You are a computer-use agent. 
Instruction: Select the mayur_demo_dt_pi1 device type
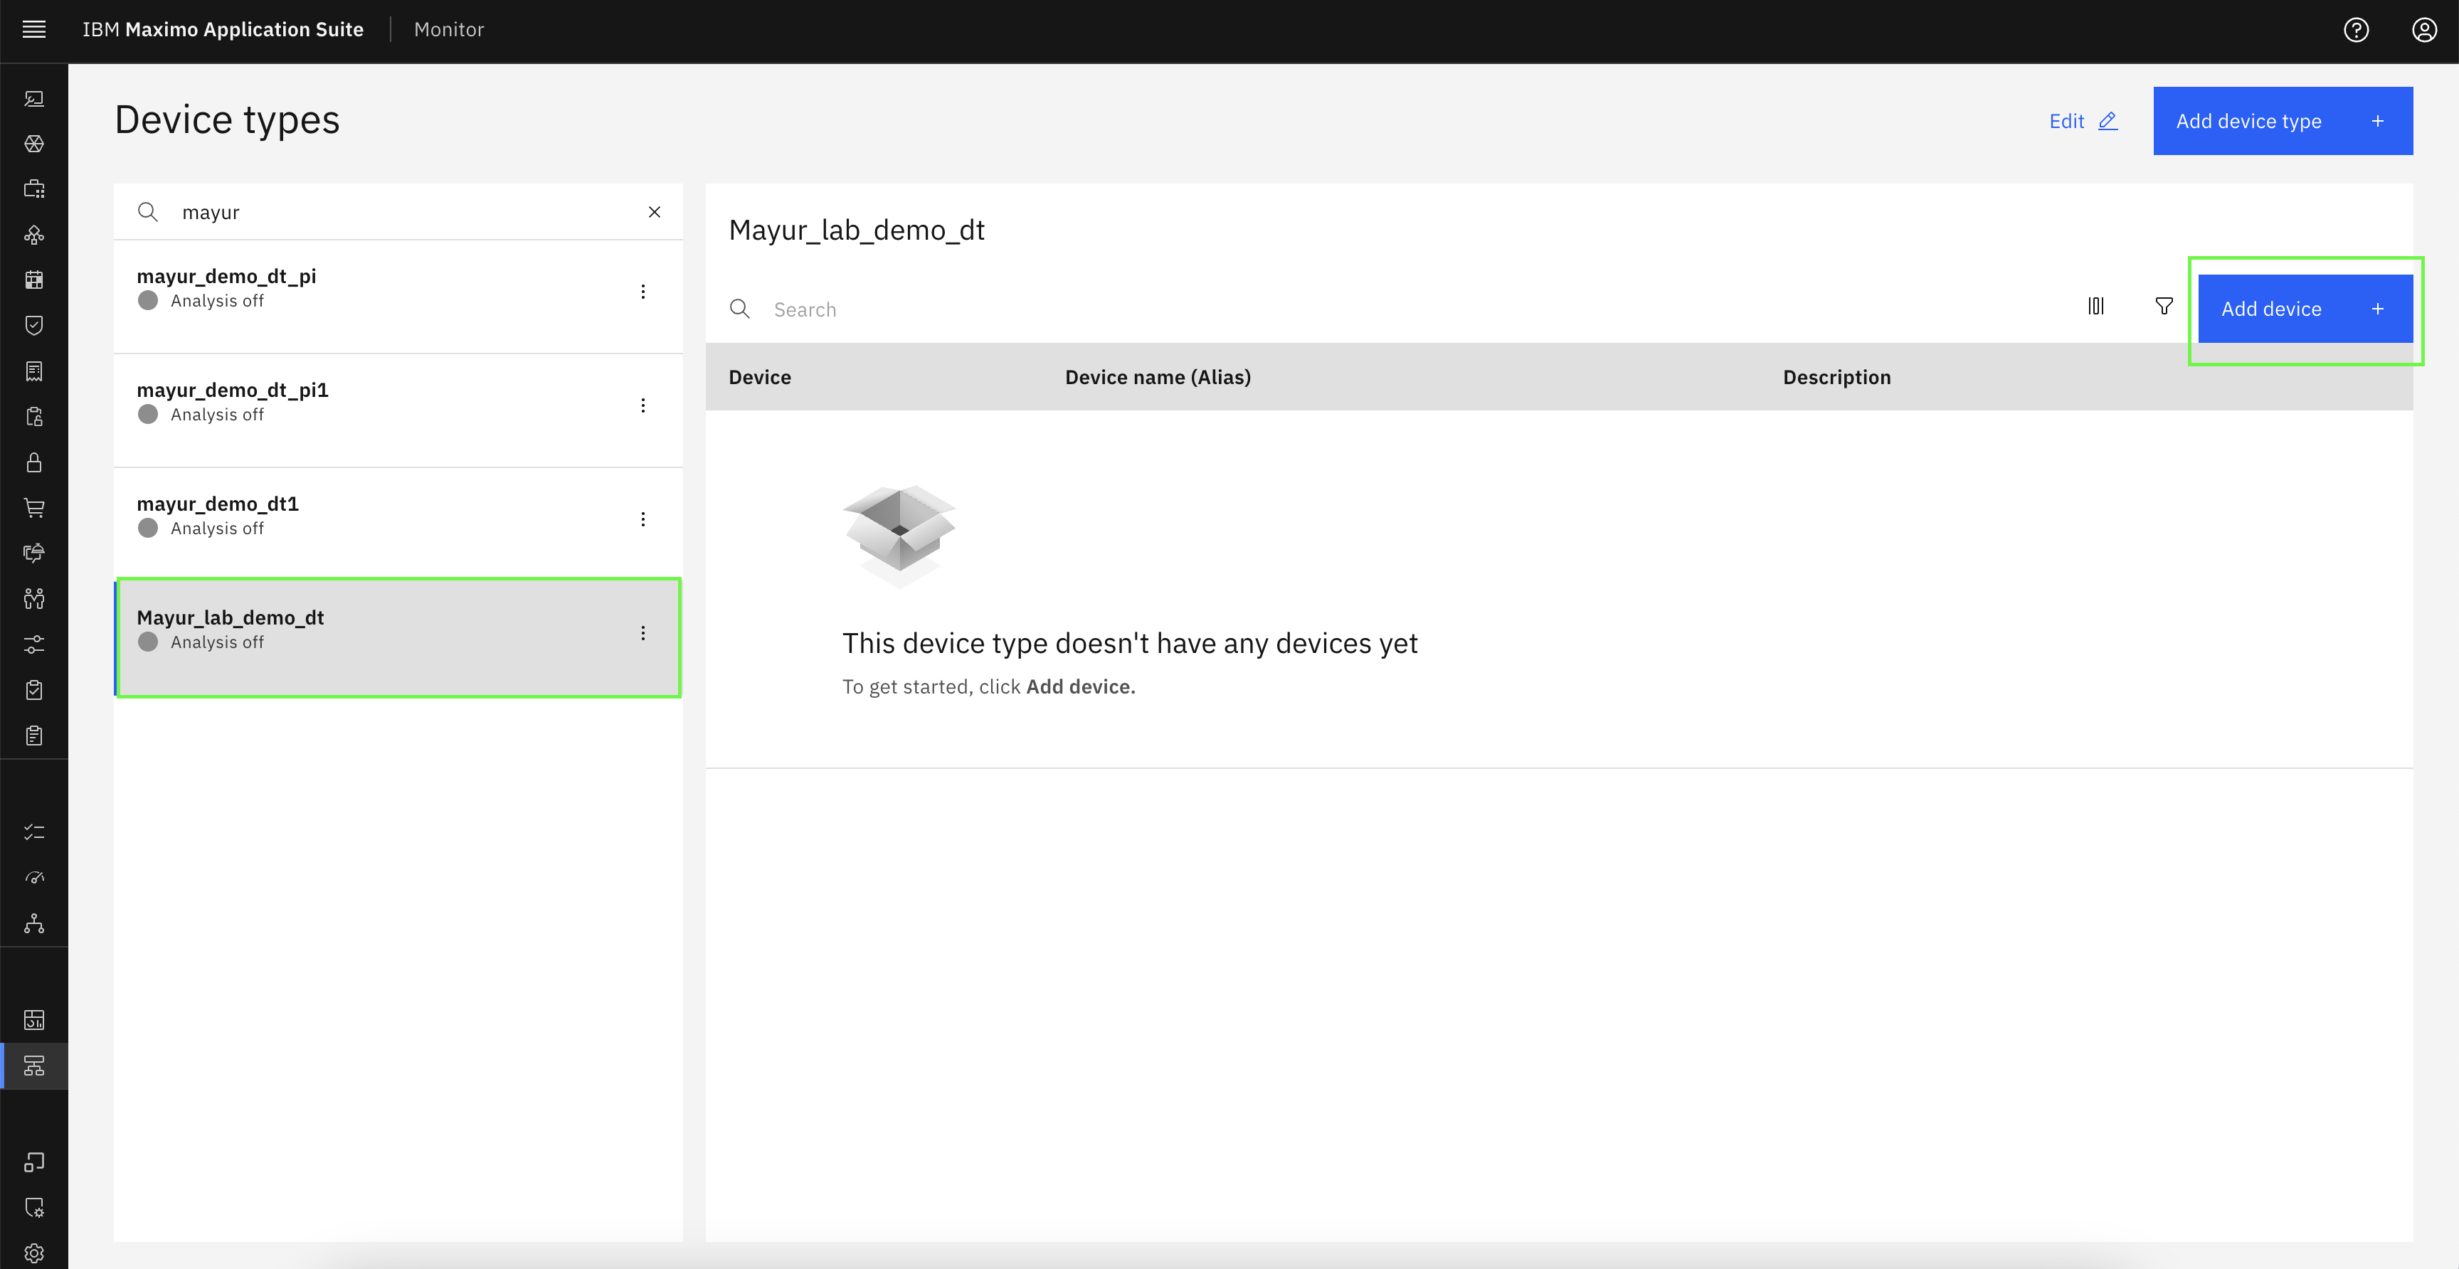click(x=398, y=410)
